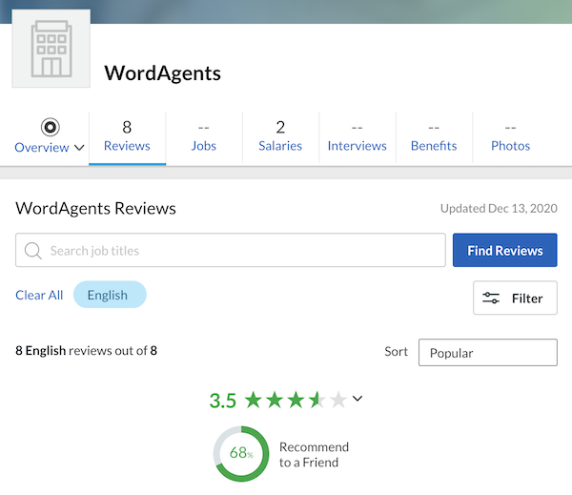Click the filter sliders icon

coord(491,298)
